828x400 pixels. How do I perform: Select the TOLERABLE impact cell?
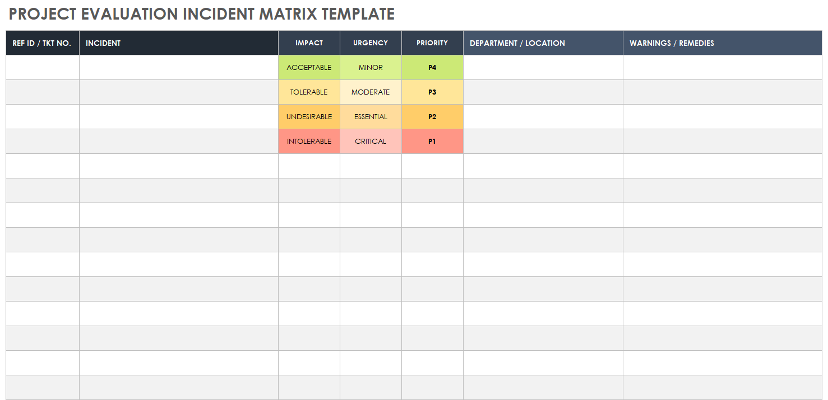[x=309, y=92]
